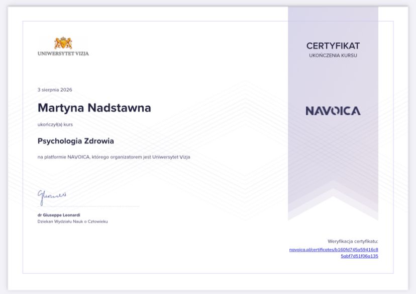Click the 'Weryfikacja certyfikatu:' label
The height and width of the screenshot is (294, 416).
pyautogui.click(x=353, y=241)
